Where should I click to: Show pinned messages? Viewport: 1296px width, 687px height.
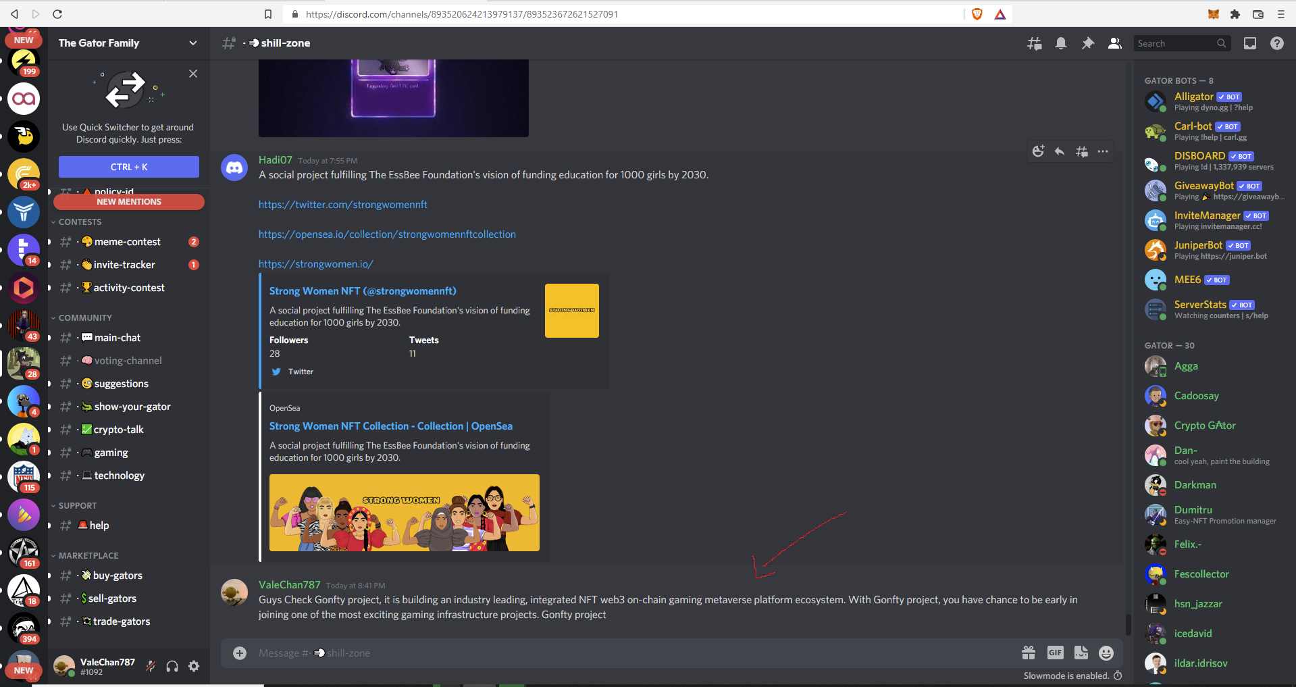coord(1088,43)
